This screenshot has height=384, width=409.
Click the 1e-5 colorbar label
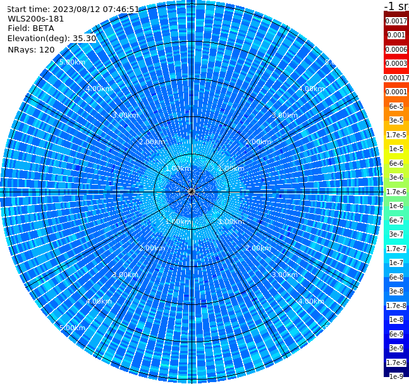[396, 149]
